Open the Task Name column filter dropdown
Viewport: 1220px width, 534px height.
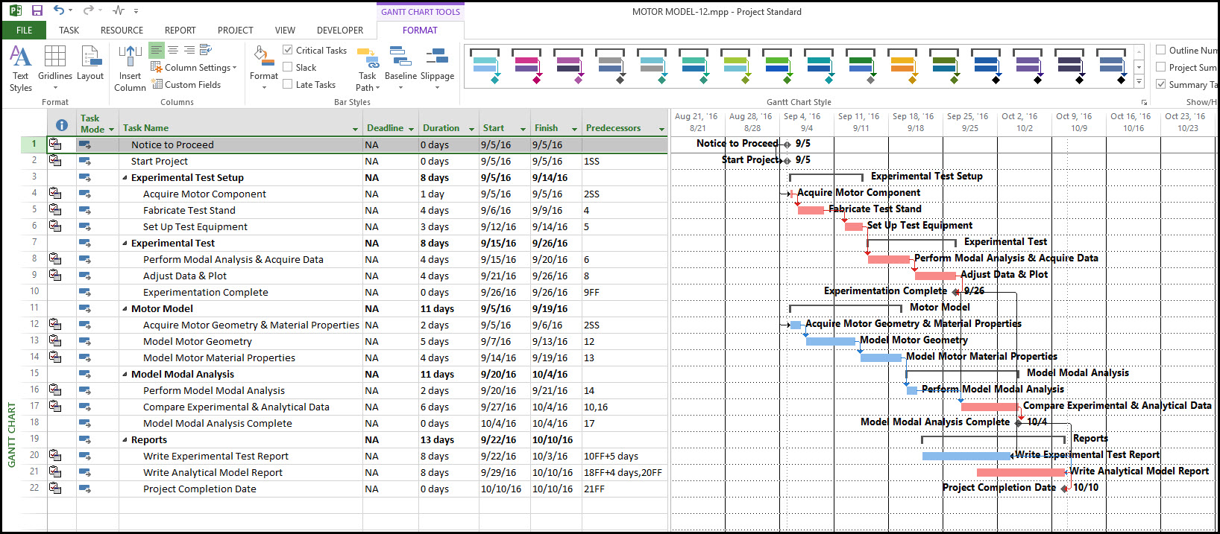[355, 129]
